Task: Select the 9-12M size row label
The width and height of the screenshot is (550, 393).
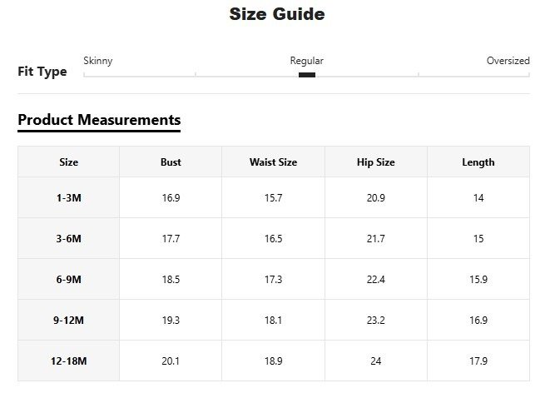Action: click(x=69, y=321)
